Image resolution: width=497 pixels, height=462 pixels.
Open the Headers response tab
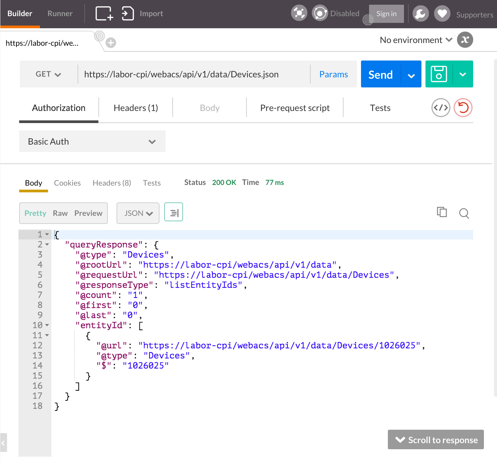click(111, 183)
